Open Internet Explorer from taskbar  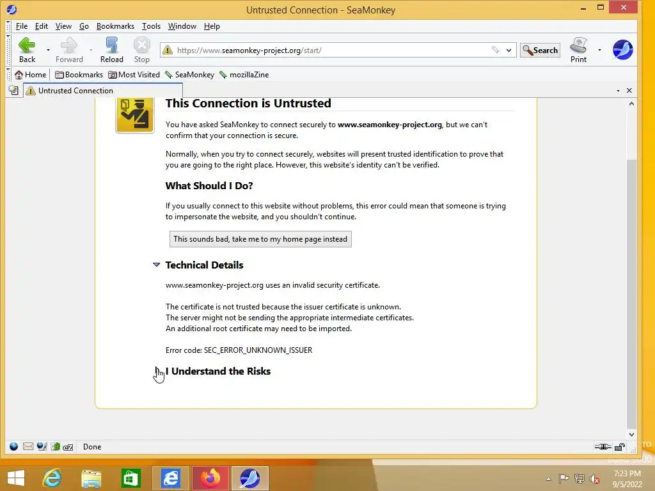[52, 478]
